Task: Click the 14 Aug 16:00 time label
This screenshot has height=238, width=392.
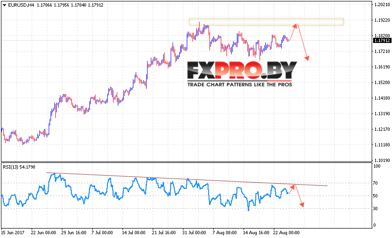Action: 256,233
